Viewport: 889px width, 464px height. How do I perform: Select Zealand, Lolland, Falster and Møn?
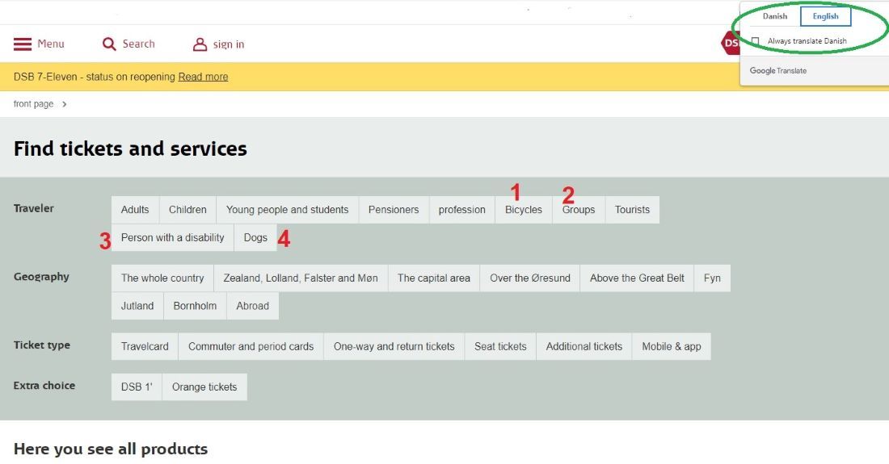[x=301, y=278]
